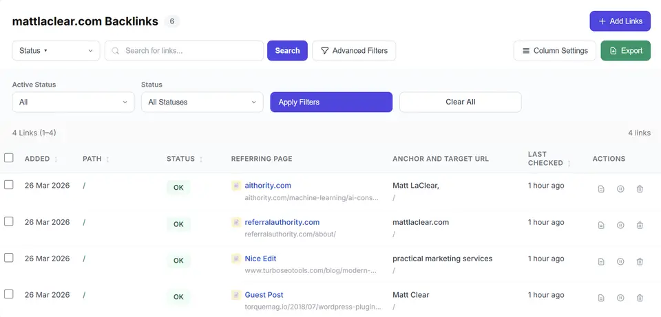Click page icon beside Nice Edit

click(x=236, y=259)
